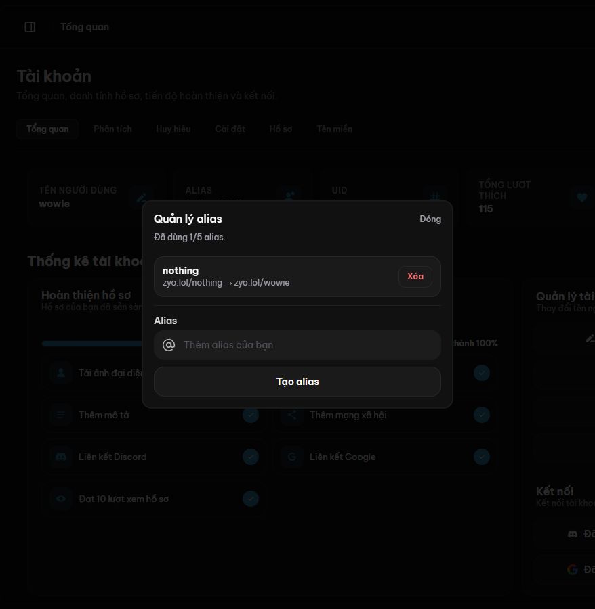Click the total likes value 115
Image resolution: width=595 pixels, height=609 pixels.
(486, 209)
